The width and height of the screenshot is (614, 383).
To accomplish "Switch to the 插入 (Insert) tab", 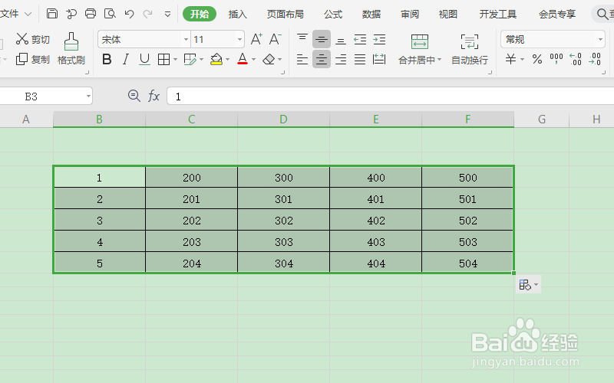I will point(237,15).
